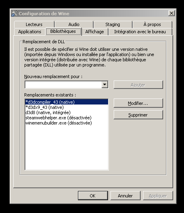Show the À propos tab
The image size is (184, 213).
[152, 24]
